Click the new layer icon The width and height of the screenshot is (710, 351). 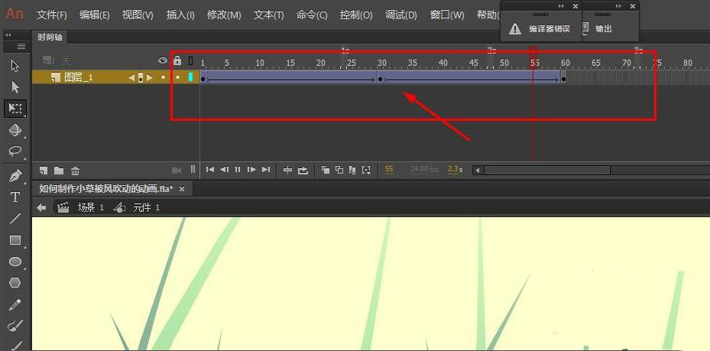click(x=44, y=170)
